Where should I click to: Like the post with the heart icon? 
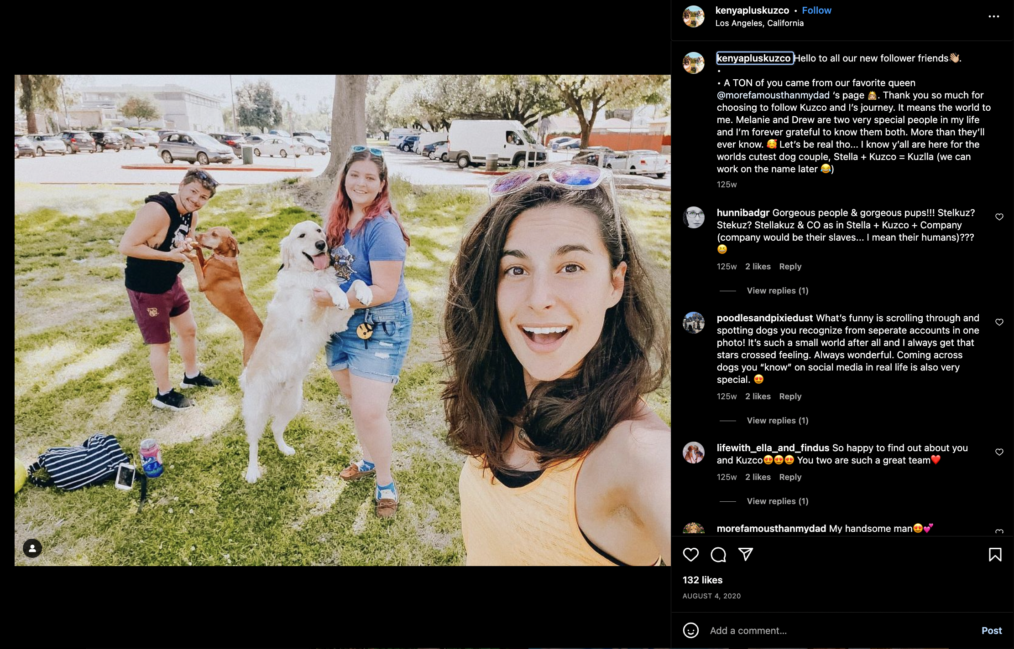(690, 554)
